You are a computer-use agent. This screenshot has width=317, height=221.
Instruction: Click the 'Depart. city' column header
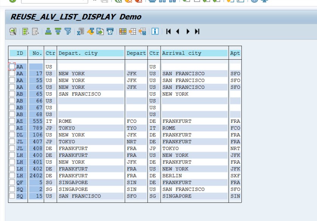91,53
